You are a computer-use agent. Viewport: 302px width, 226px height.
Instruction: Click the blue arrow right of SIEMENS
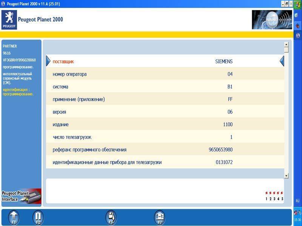[282, 61]
